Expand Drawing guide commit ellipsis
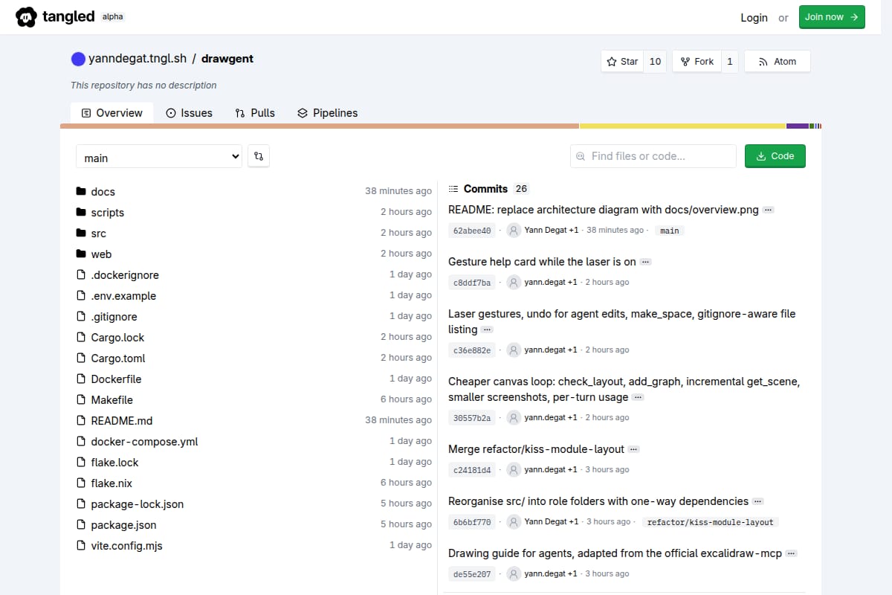This screenshot has width=892, height=595. point(791,554)
